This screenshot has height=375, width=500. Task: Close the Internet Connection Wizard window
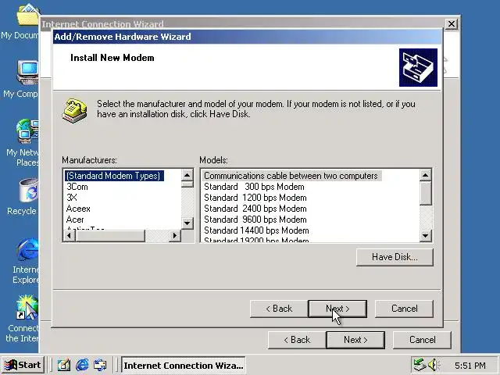pos(452,24)
